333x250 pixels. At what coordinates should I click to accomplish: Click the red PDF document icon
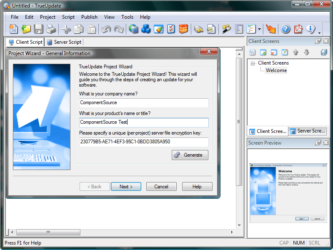pyautogui.click(x=298, y=29)
